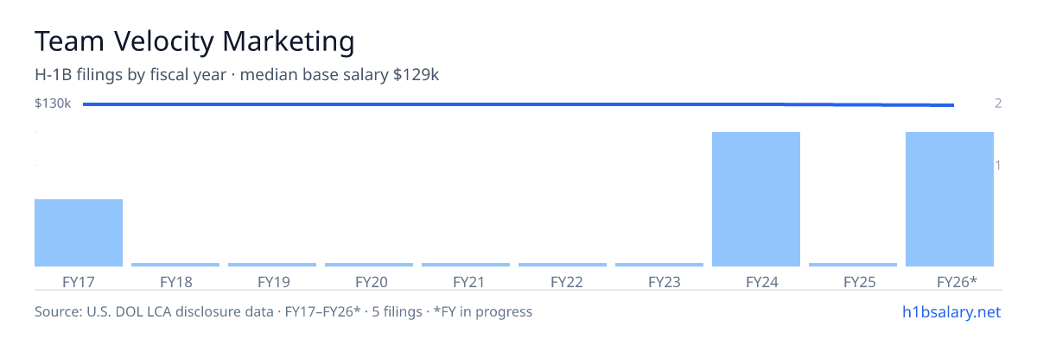Screen dimensions: 1037x345
Task: Click the FY26* axis label
Action: click(x=957, y=282)
